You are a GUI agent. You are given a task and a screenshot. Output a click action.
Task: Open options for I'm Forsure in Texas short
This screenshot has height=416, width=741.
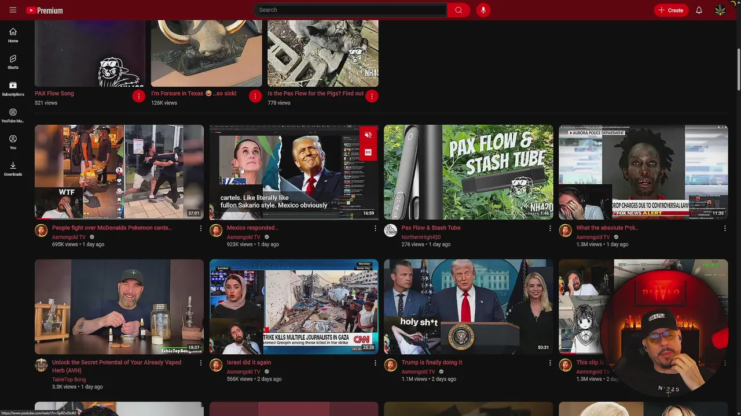coord(255,96)
